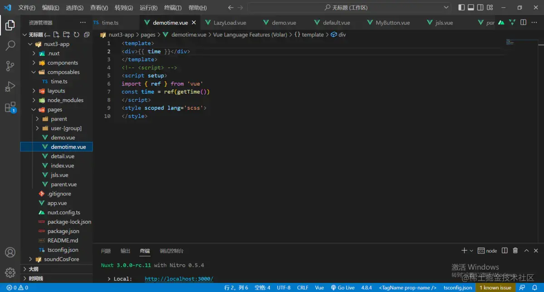Collapse the pages folder
Image resolution: width=544 pixels, height=292 pixels.
coord(34,110)
